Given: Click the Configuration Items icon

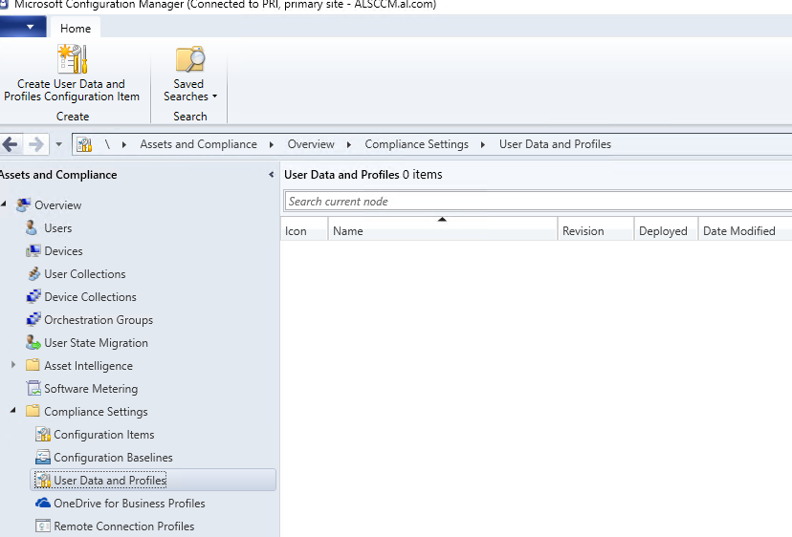Looking at the screenshot, I should pyautogui.click(x=43, y=435).
